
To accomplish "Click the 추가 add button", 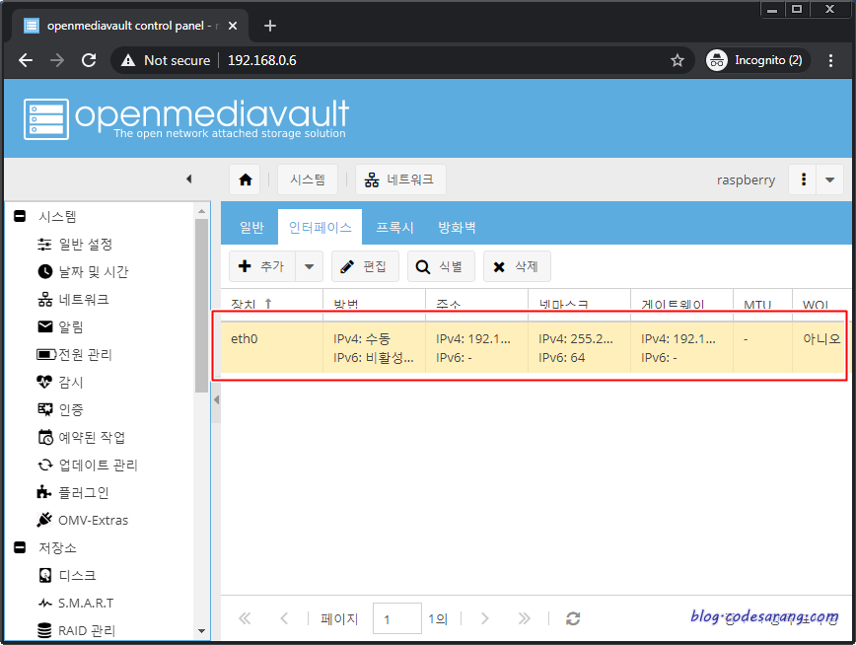I will pos(262,266).
